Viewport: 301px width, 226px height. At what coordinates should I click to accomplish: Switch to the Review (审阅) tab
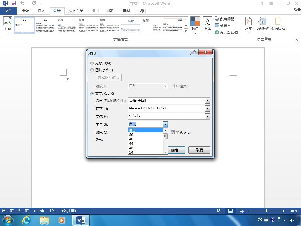126,11
